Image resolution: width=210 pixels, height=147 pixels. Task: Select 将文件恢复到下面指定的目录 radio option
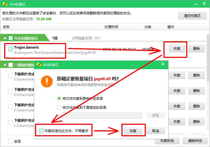(x=59, y=107)
